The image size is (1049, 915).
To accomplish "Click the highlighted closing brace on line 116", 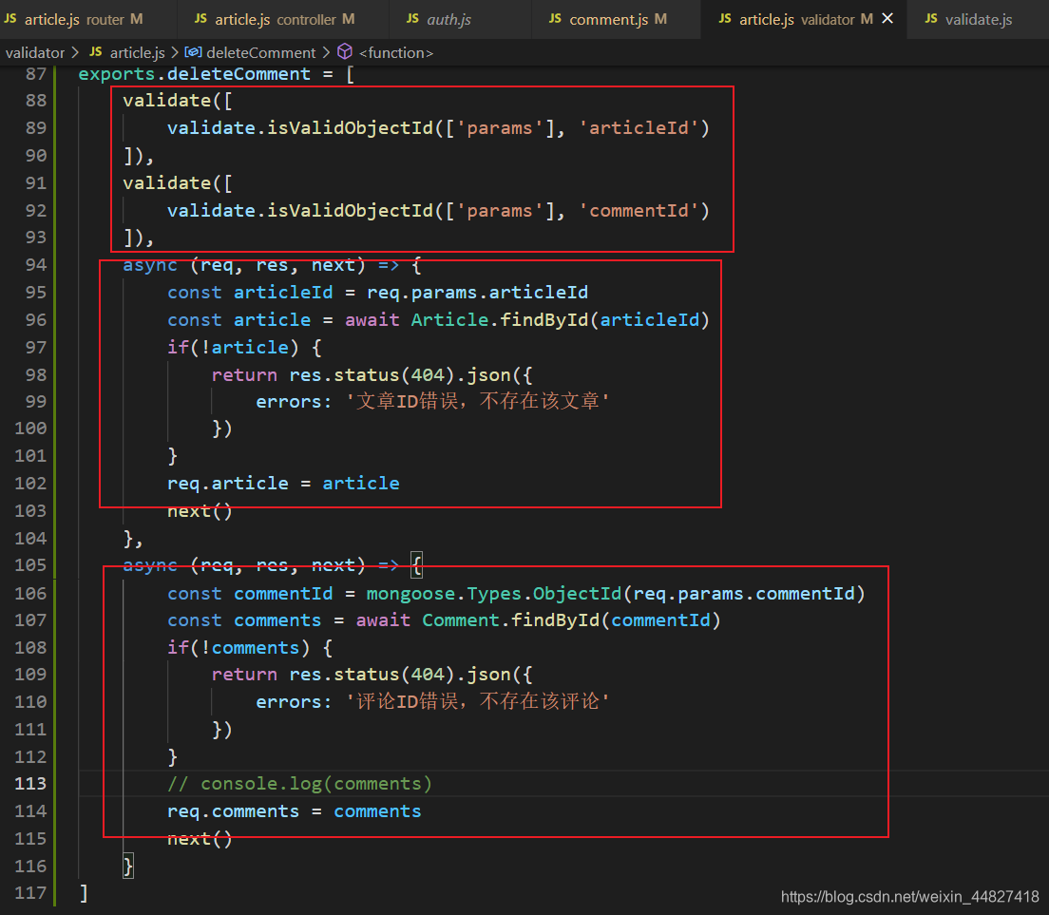I will (x=127, y=867).
